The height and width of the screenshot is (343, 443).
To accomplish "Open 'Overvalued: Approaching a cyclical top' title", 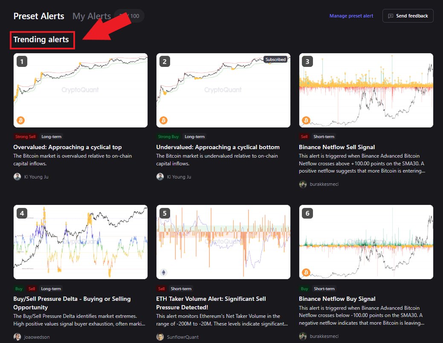I will tap(67, 147).
